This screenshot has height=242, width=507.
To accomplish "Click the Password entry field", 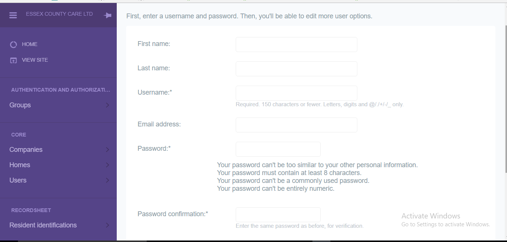I will tap(278, 149).
